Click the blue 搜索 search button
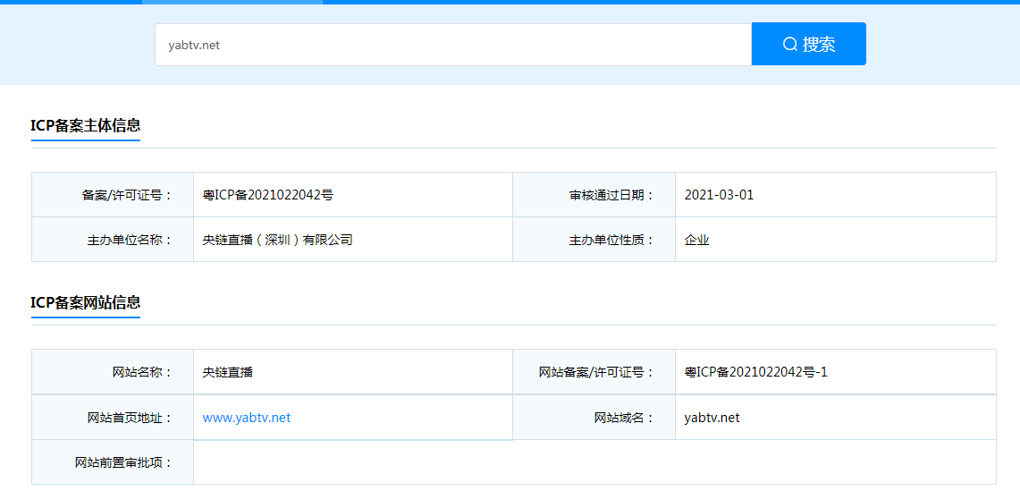 [x=809, y=45]
